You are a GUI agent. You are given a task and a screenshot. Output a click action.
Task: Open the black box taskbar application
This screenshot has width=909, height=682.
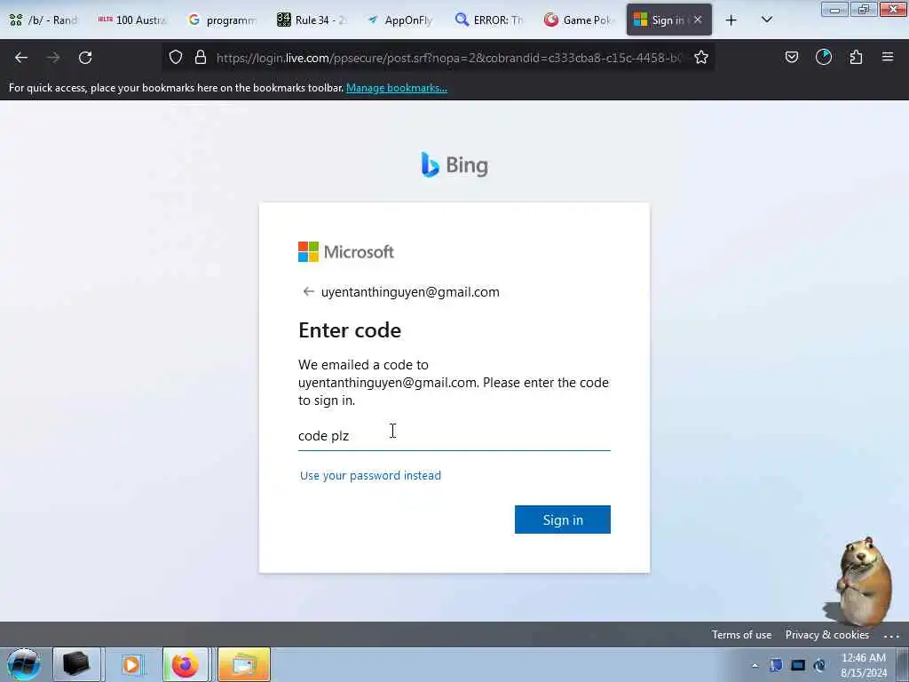click(x=76, y=664)
